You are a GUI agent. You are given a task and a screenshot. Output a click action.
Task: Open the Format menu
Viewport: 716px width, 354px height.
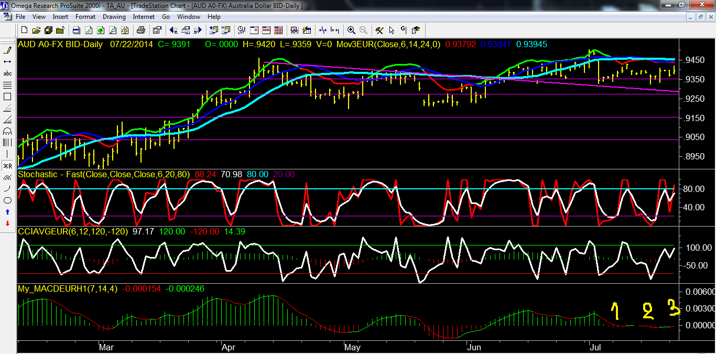pyautogui.click(x=85, y=17)
